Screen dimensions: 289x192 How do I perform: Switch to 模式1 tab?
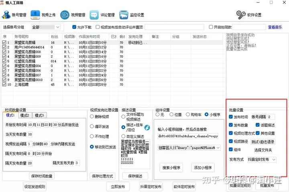[10, 115]
